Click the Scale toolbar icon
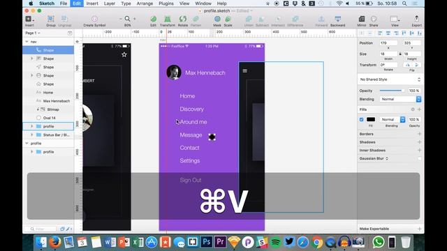This screenshot has height=251, width=447. tap(228, 19)
